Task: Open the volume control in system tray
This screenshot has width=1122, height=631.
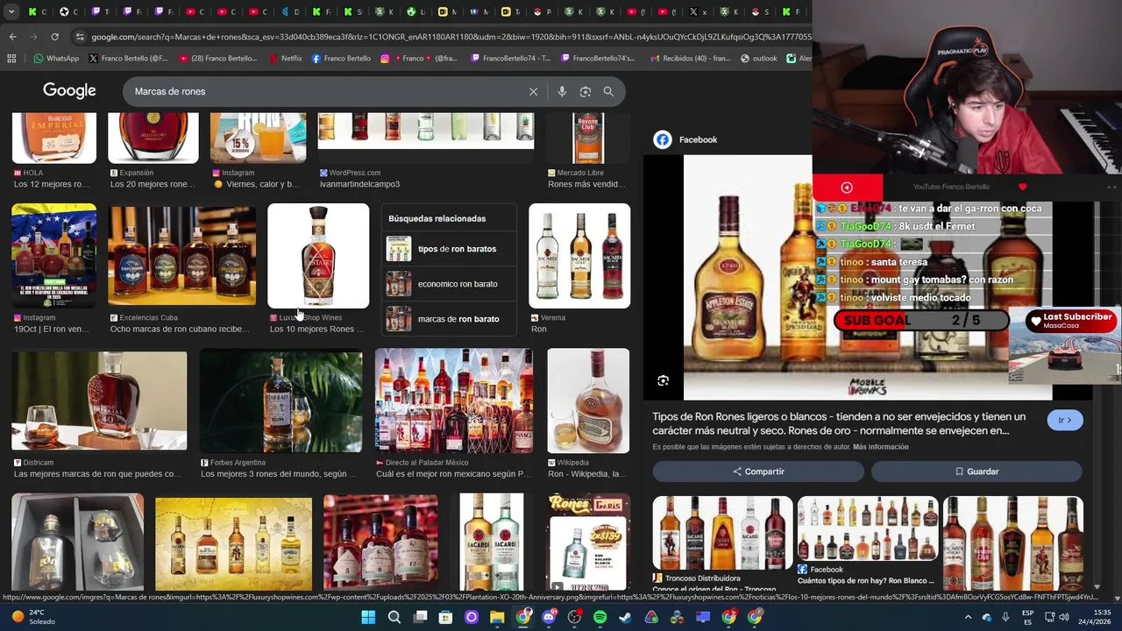Action: point(1063,617)
